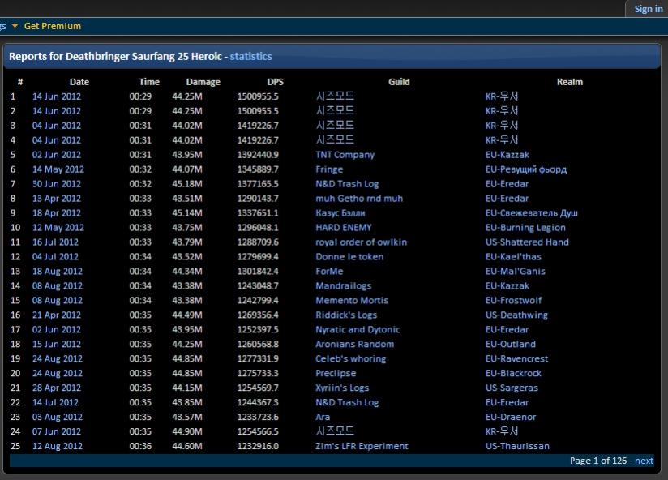
Task: Open the 30 Jun 2012 report
Action: tap(57, 184)
